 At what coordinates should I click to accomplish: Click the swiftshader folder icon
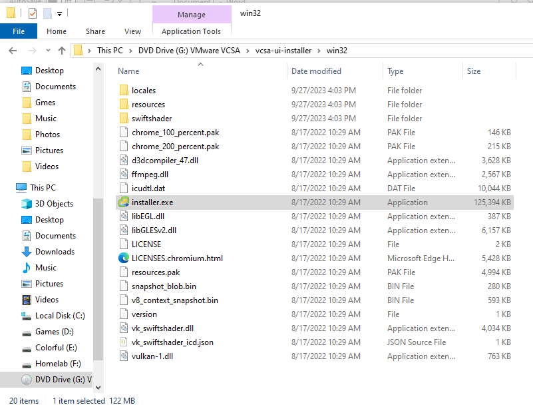[x=124, y=118]
